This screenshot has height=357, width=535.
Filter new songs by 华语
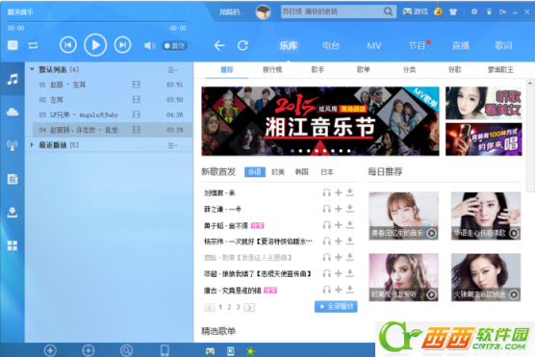(x=255, y=172)
